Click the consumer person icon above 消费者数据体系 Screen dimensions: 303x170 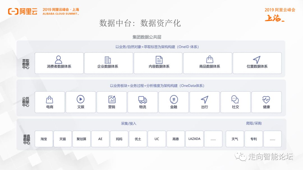point(58,60)
